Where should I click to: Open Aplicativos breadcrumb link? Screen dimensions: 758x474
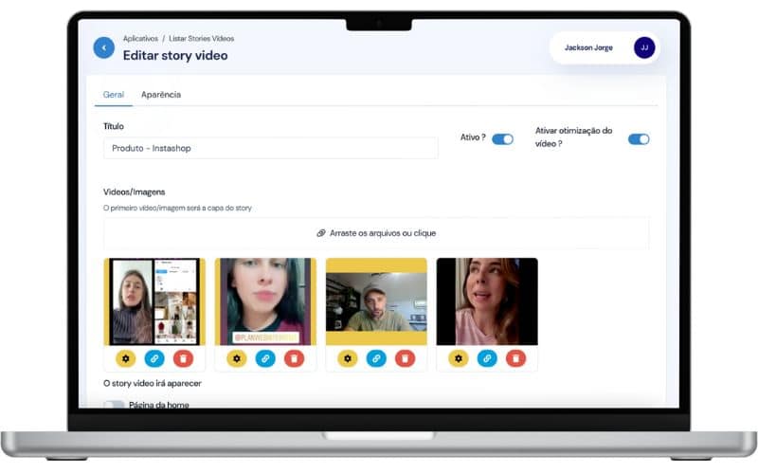pyautogui.click(x=140, y=38)
